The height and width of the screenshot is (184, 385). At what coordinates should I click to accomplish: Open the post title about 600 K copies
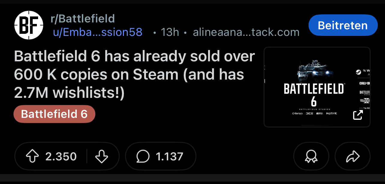134,75
